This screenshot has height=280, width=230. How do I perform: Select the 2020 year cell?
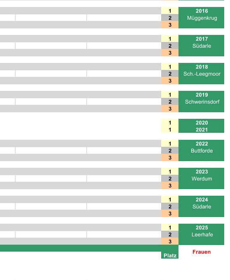[x=202, y=123]
